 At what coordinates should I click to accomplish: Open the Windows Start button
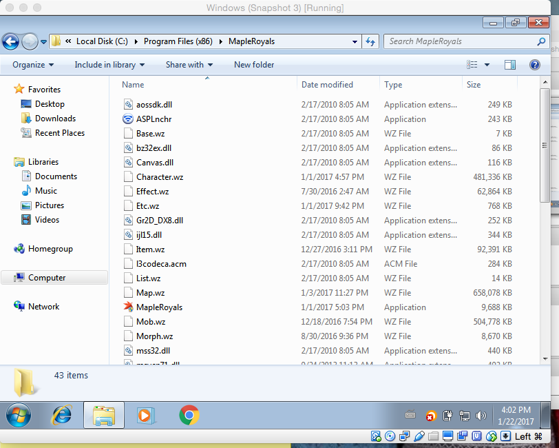[18, 415]
